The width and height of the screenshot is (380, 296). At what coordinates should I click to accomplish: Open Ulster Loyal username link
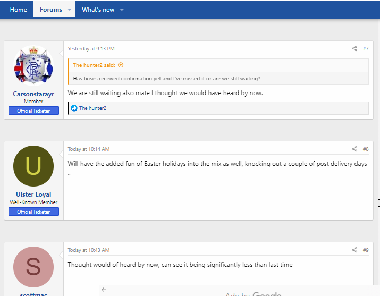(33, 194)
